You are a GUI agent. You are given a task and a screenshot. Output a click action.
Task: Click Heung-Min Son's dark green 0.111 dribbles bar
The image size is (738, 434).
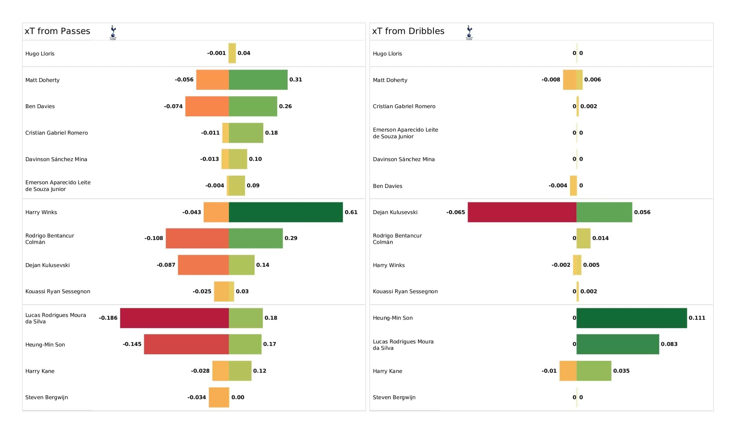point(631,318)
